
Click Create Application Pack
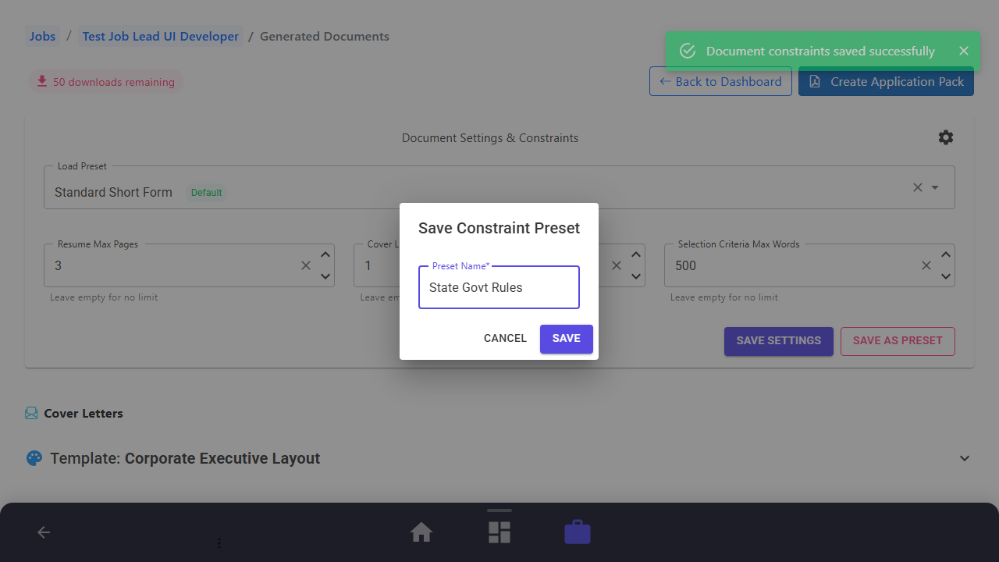[x=886, y=81]
